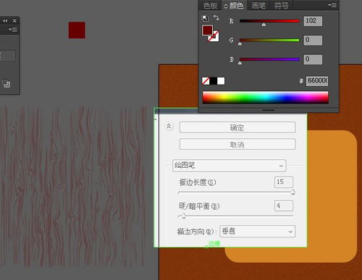Switch to the 画笔 tab

[258, 5]
